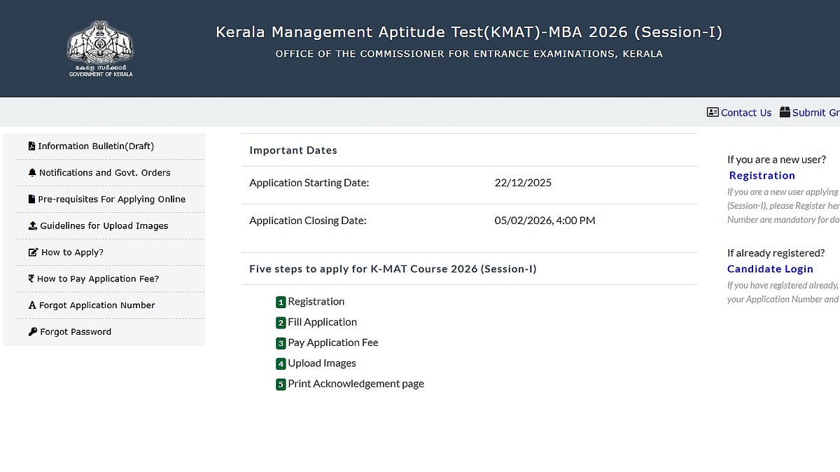Open the Contact Us page

point(746,112)
